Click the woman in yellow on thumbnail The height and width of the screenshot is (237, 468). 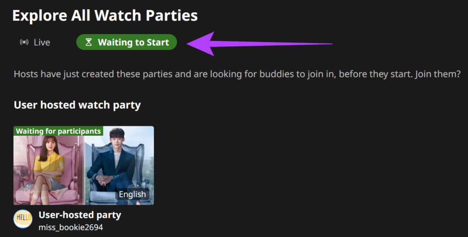tap(48, 164)
